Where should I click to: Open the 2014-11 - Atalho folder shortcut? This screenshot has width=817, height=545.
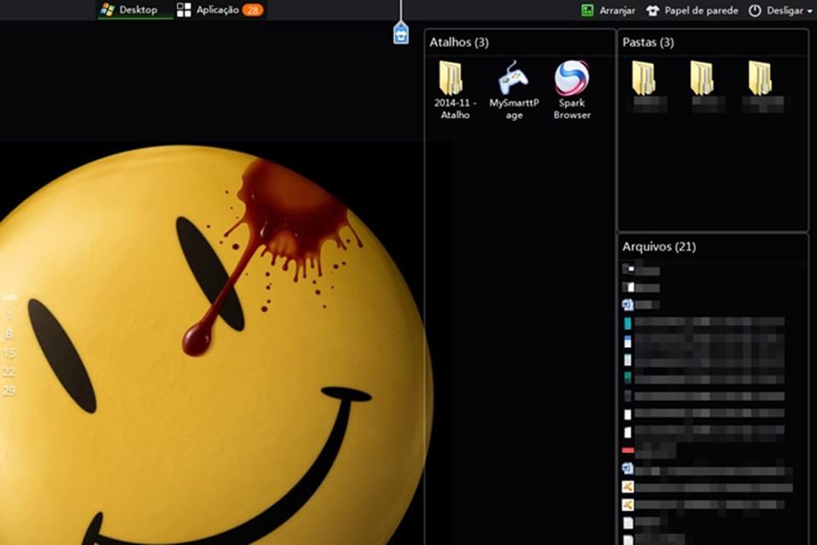451,79
